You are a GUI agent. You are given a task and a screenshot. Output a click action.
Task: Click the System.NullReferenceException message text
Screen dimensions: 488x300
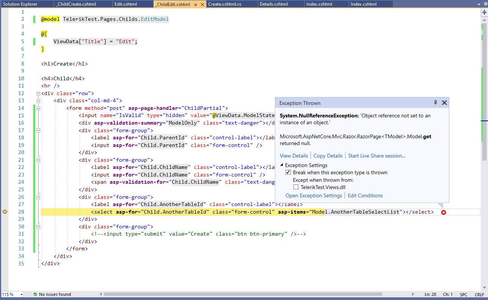point(355,119)
